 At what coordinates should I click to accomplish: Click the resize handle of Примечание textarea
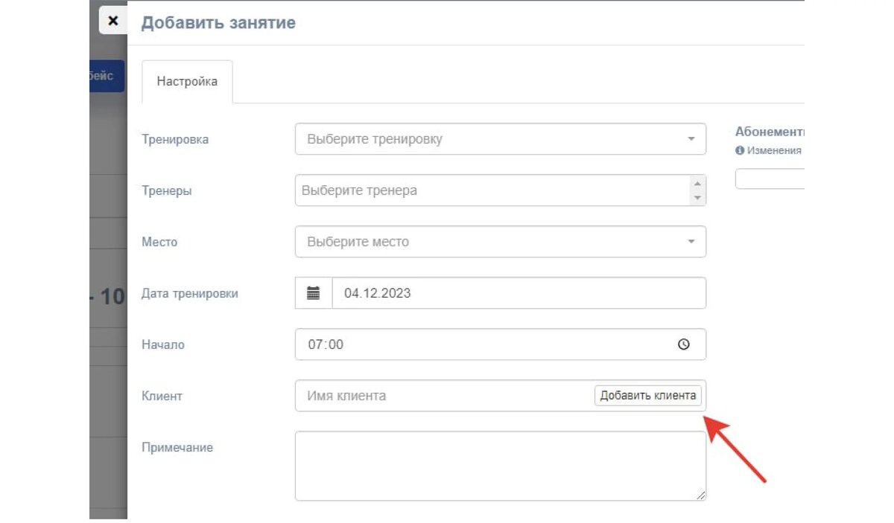coord(701,495)
